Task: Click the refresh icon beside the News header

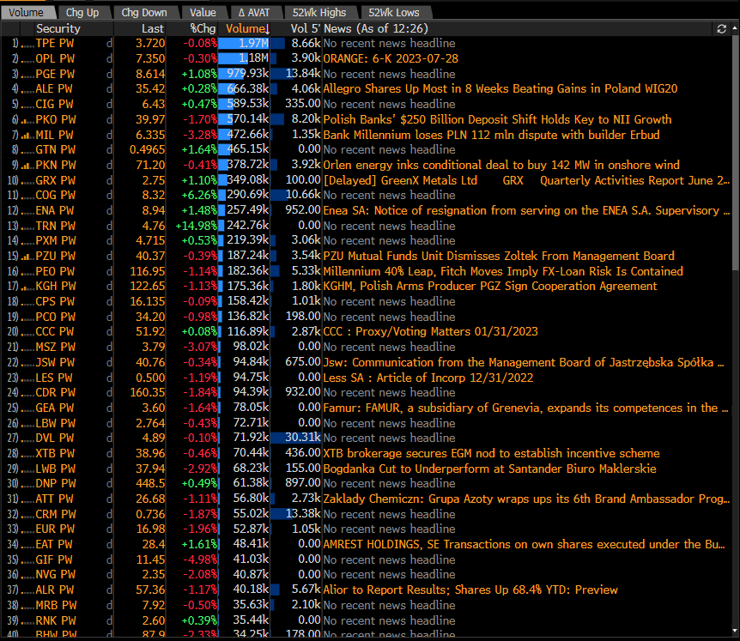Action: click(x=720, y=28)
